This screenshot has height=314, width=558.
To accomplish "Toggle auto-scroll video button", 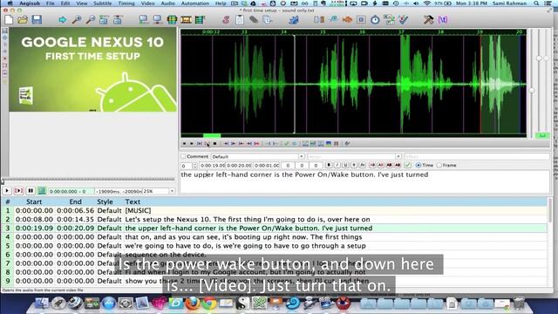I will [x=42, y=191].
